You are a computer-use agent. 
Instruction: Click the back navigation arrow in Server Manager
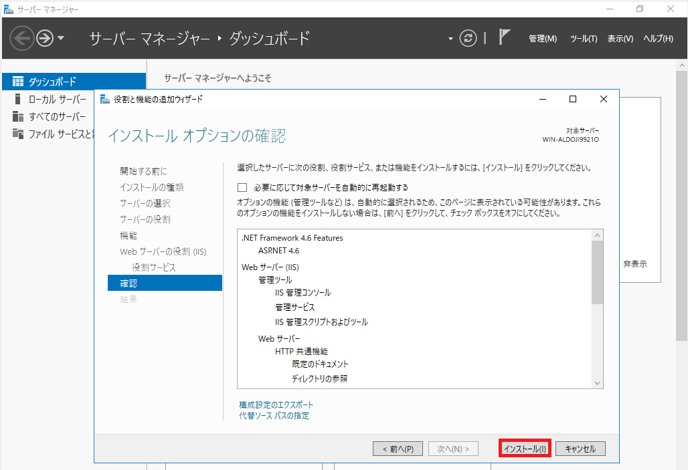pyautogui.click(x=21, y=38)
